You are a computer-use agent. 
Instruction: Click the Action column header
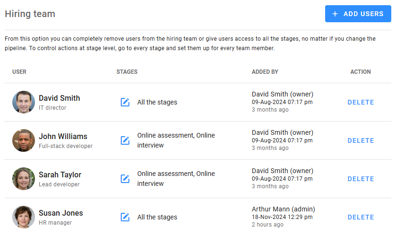[361, 72]
